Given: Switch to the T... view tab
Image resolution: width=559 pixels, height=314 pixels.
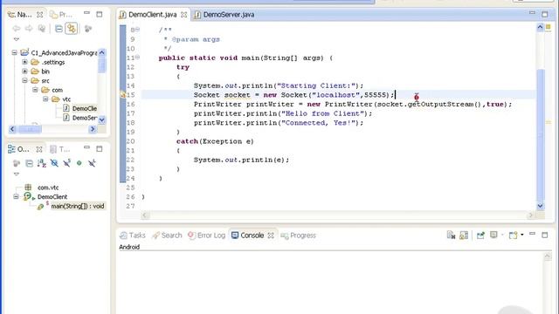Looking at the screenshot, I should (x=60, y=149).
